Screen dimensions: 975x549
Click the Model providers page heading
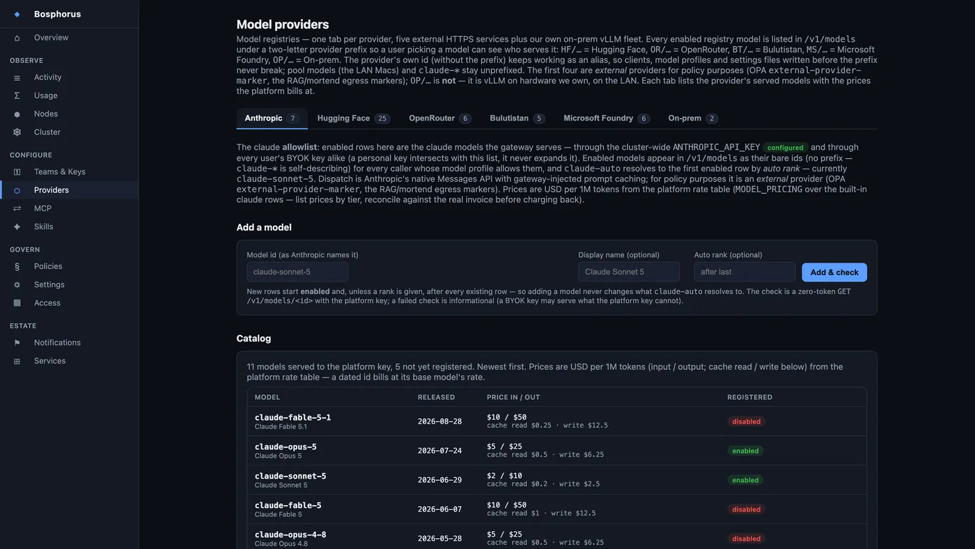(x=283, y=24)
